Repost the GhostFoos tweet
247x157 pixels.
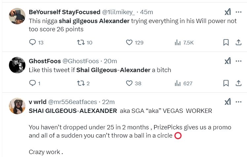(81, 83)
